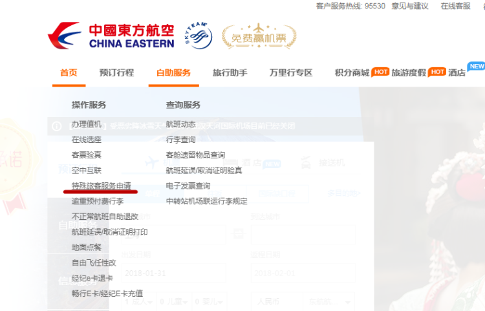Select 客舱遗留物品查询
Screen dimensions: 485x311
195,155
